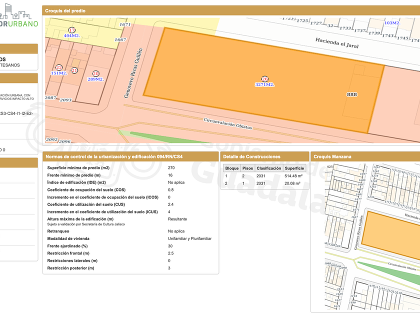The image size is (420, 315).
Task: Click the Croquis del predio panel header
Action: [x=65, y=10]
